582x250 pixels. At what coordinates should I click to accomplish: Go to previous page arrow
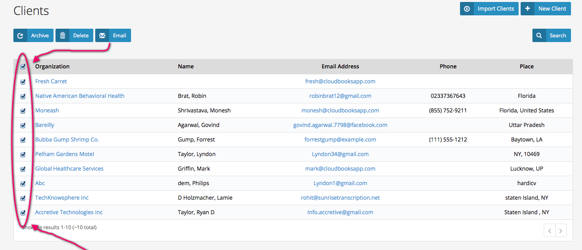coord(550,231)
